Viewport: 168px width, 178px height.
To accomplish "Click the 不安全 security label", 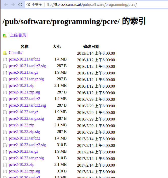I will (x=37, y=5).
